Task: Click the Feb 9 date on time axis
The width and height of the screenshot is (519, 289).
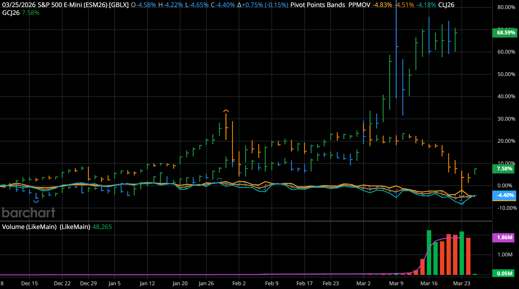Action: tap(272, 283)
